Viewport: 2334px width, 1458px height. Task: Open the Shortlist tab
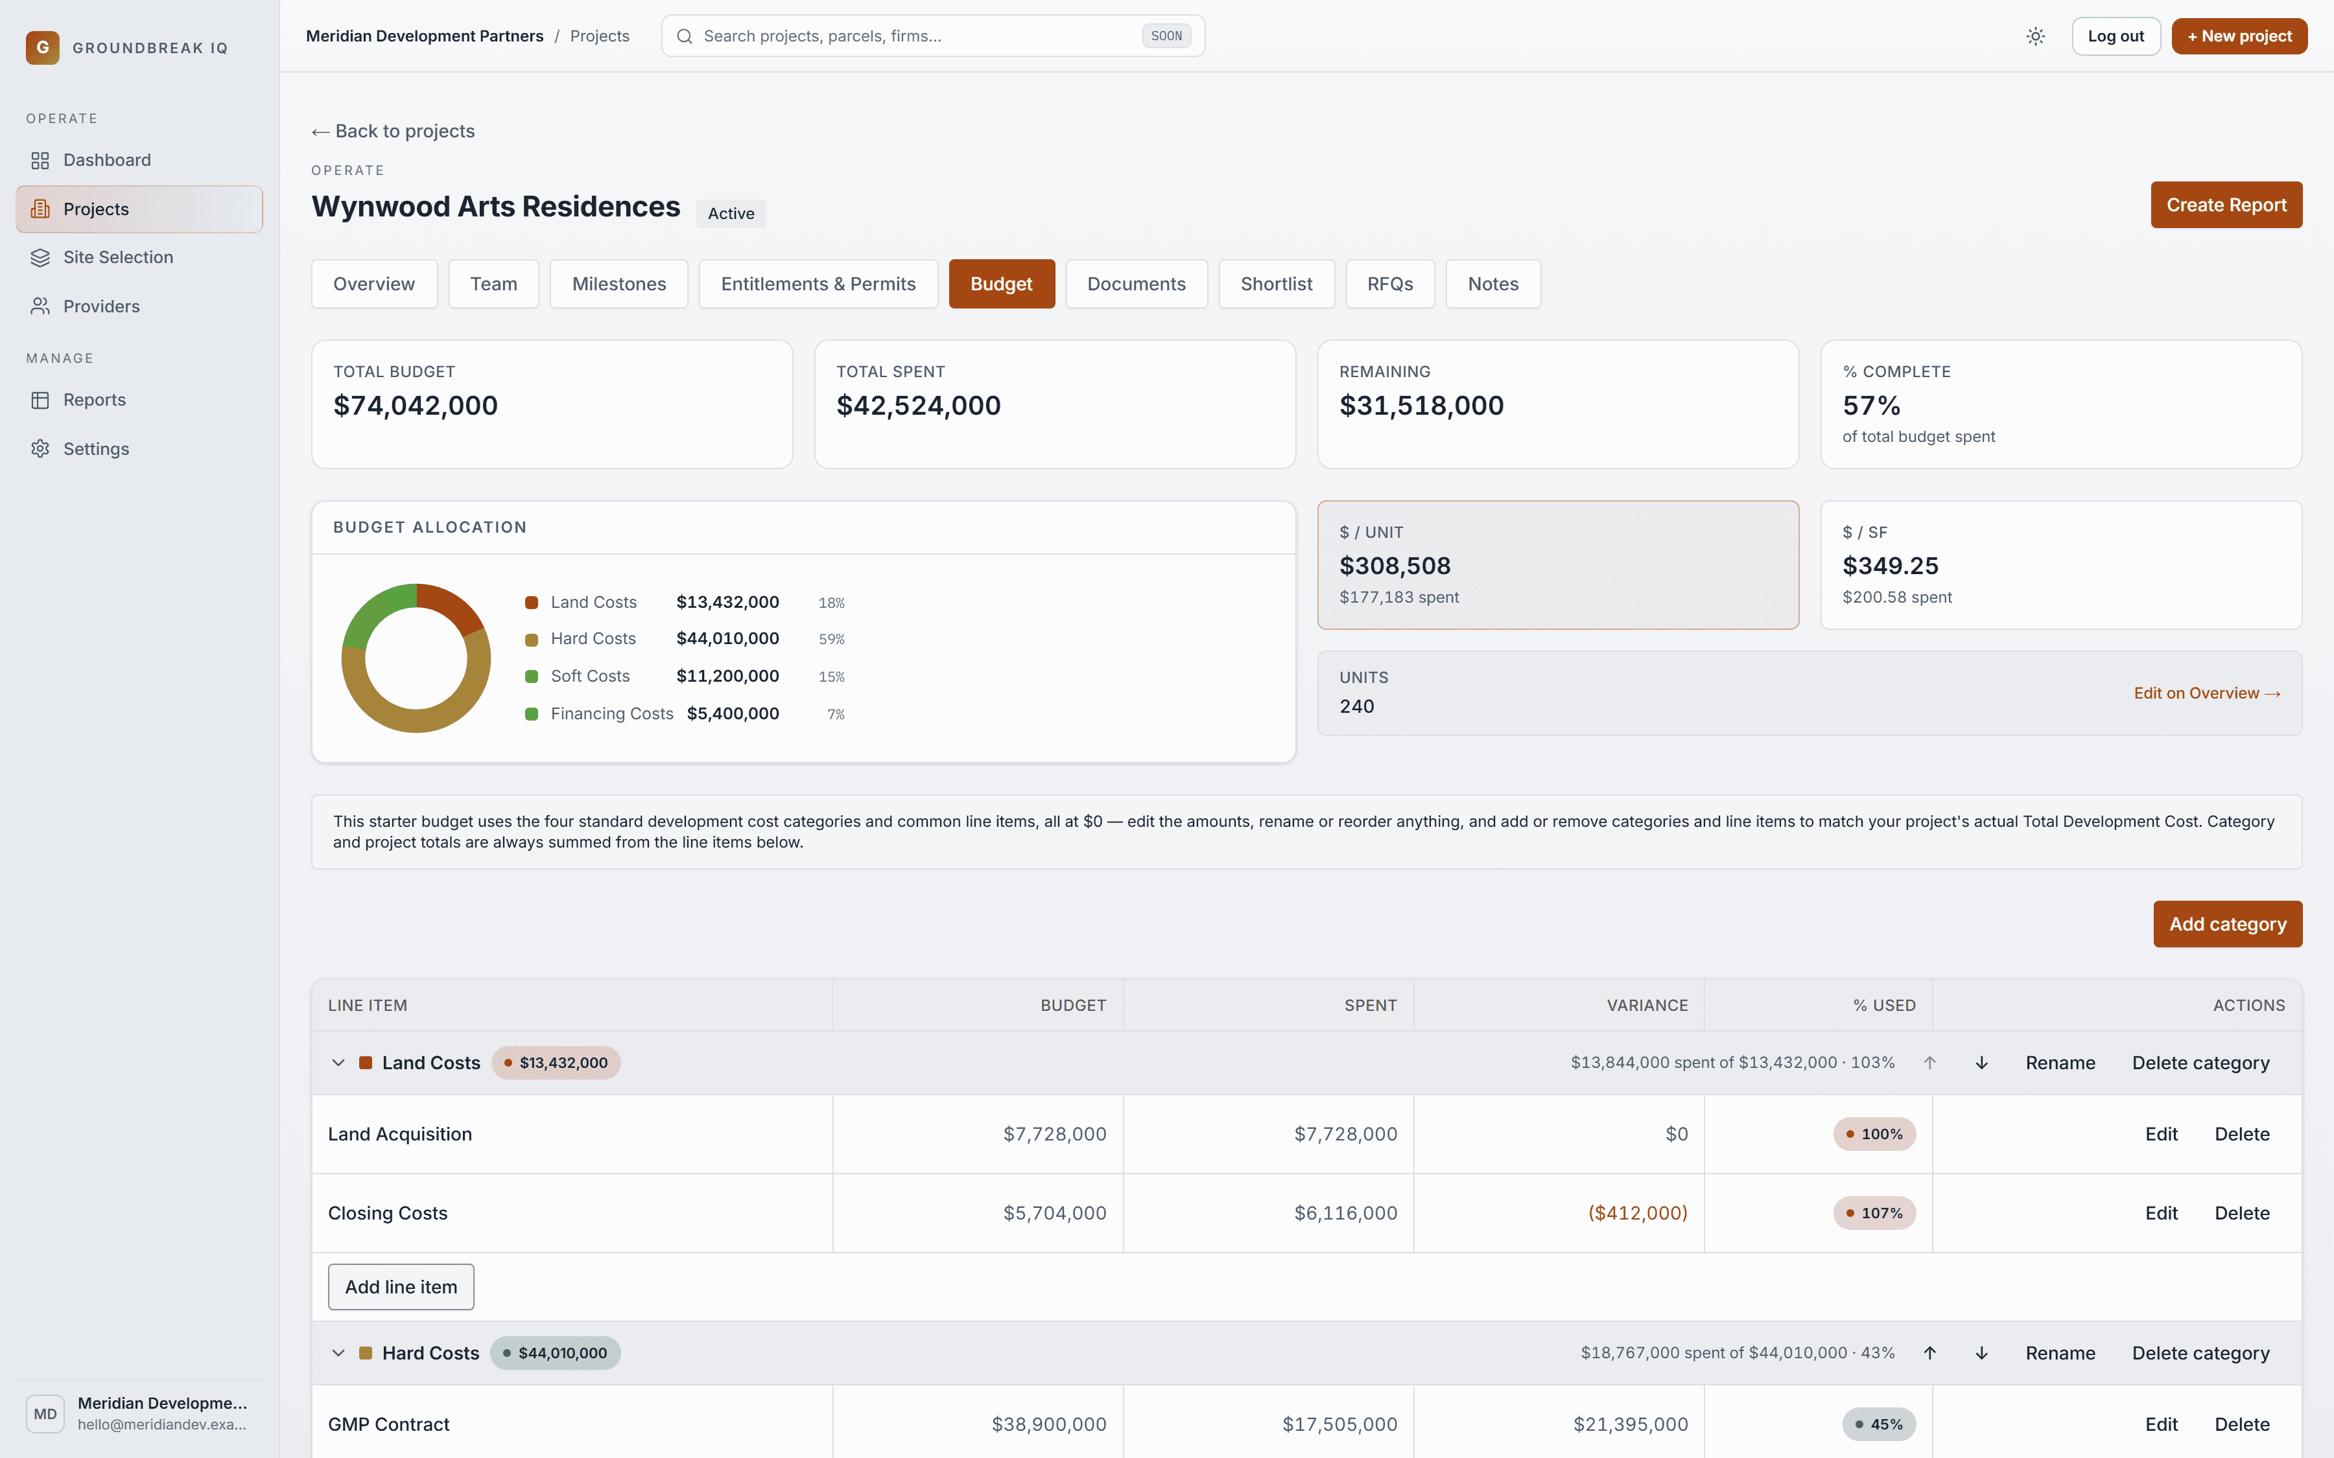[1276, 284]
